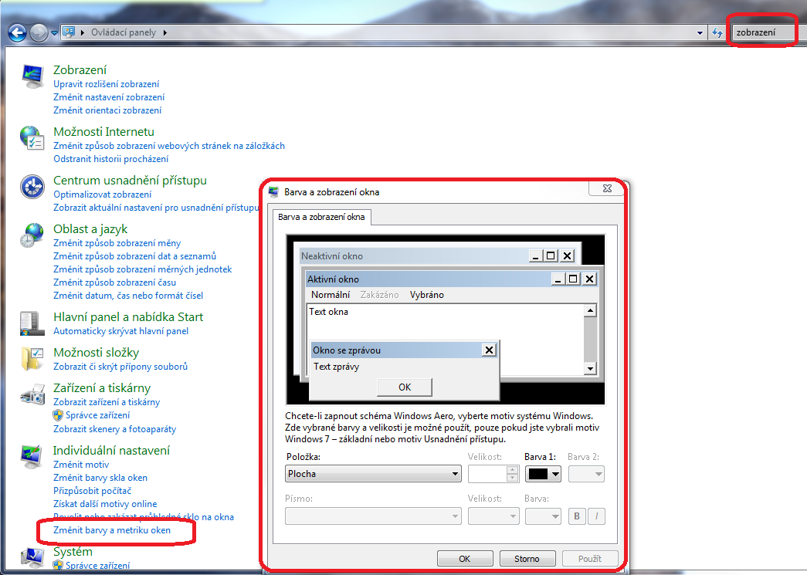Screen dimensions: 807x575
Task: Open Upravit rozlišení zobrazení link
Action: (x=106, y=84)
